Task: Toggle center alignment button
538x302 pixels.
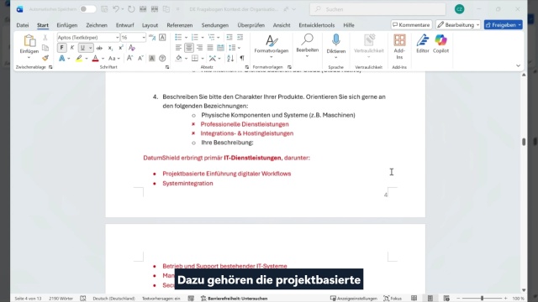Action: 188,48
